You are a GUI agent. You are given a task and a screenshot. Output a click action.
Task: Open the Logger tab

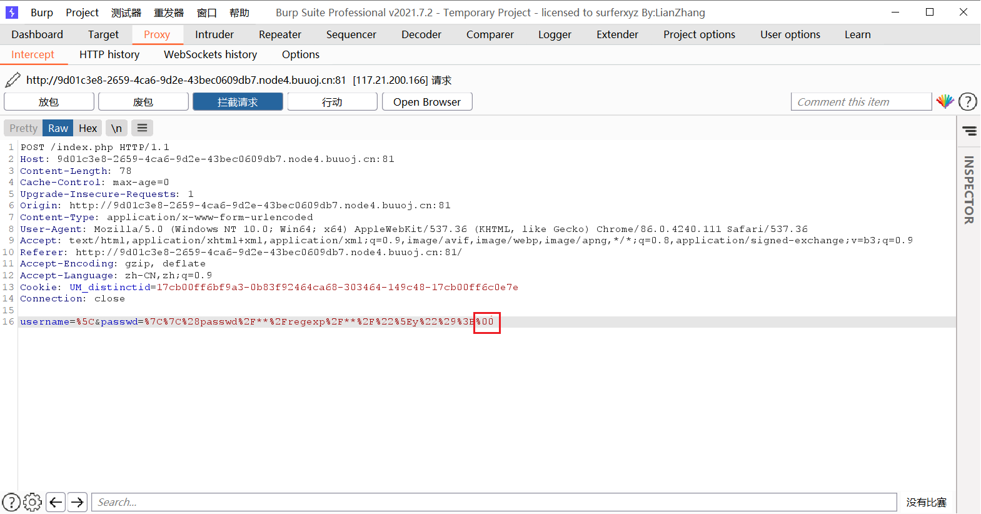(x=555, y=34)
